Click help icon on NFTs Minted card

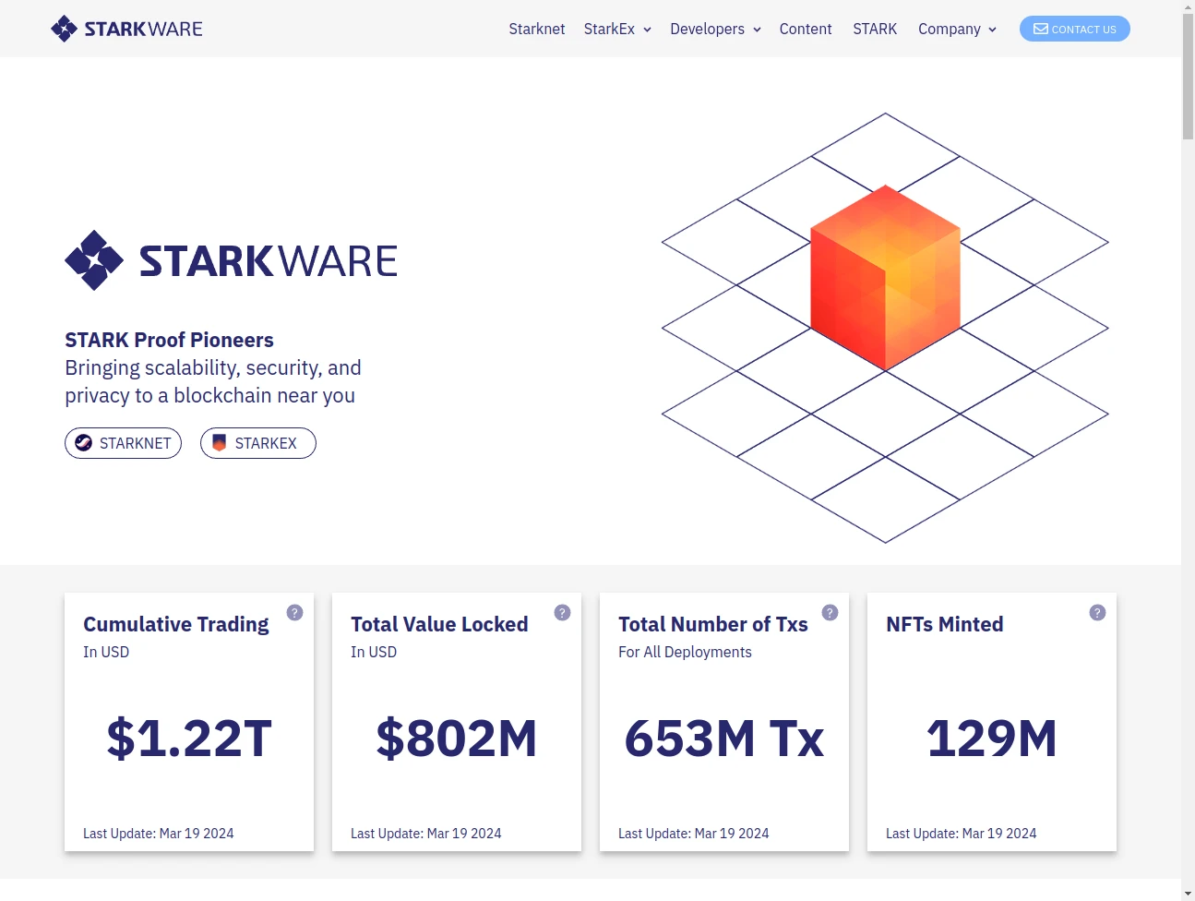(x=1097, y=612)
